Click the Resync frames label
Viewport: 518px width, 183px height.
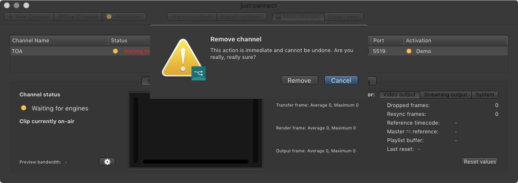(x=407, y=114)
